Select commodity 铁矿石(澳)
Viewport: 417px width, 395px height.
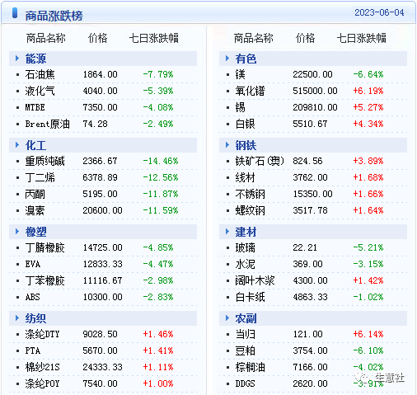pos(260,161)
